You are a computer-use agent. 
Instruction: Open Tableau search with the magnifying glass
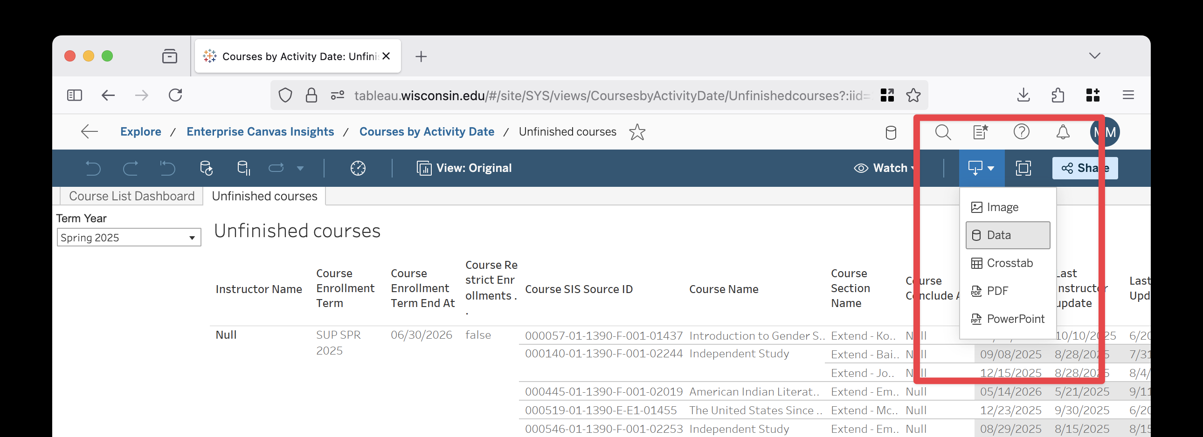coord(943,132)
